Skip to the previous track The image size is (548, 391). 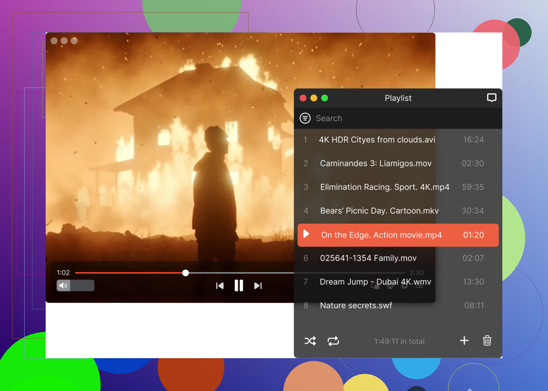(x=220, y=286)
